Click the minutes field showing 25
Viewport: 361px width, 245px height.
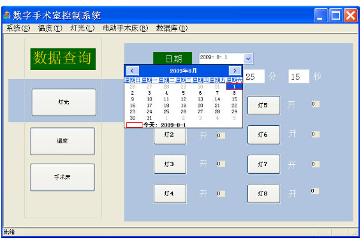[253, 76]
